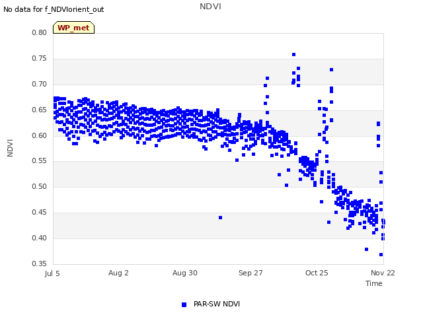This screenshot has width=423, height=317.
Task: Click the Aug 2 x-axis label
Action: 118,273
